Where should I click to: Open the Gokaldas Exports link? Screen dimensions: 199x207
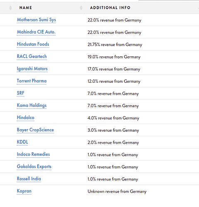(x=34, y=166)
